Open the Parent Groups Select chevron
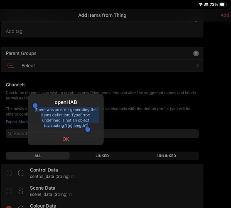Viewport: 231px width, 208px height. (198, 66)
